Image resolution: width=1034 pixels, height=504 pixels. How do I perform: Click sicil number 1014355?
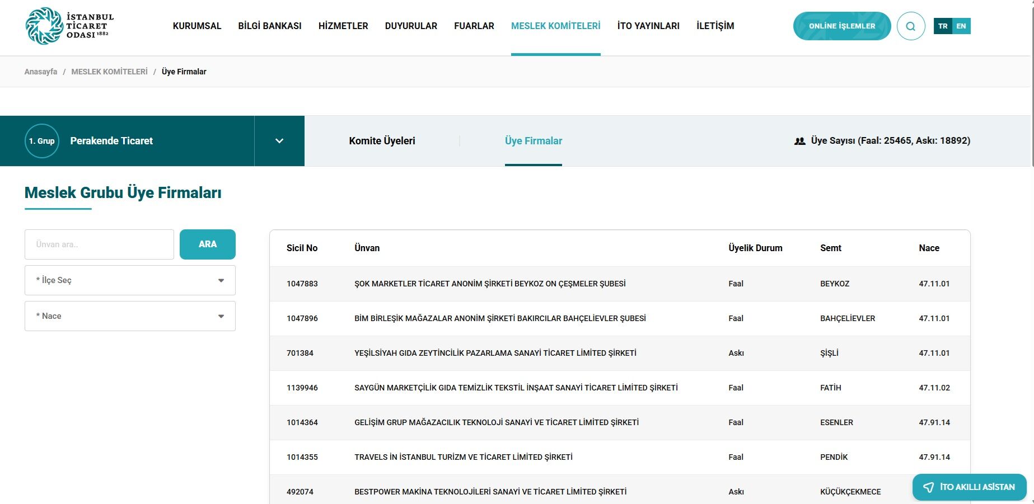coord(302,457)
